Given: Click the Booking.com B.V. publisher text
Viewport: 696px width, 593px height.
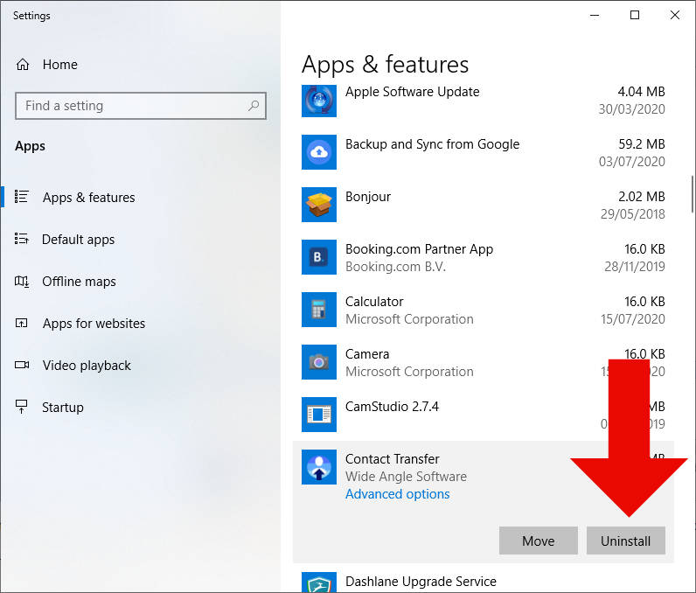Looking at the screenshot, I should [395, 267].
